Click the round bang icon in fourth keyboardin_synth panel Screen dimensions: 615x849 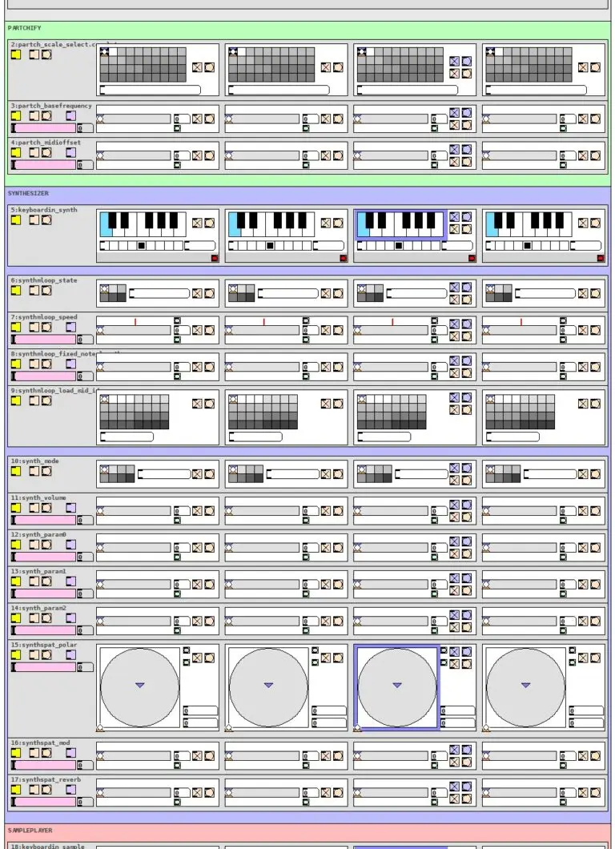[595, 223]
